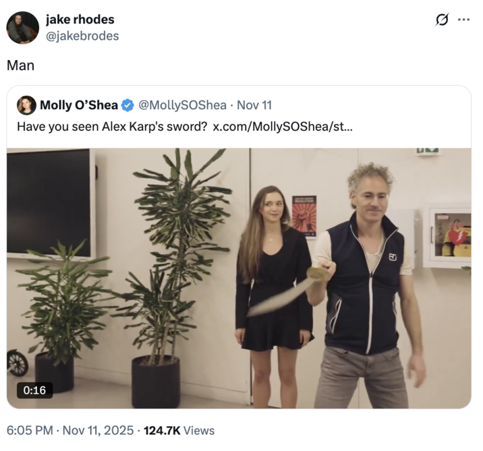Screen dimensions: 483x451
Task: Open the x.com/MollySOShea/st... link
Action: 283,127
